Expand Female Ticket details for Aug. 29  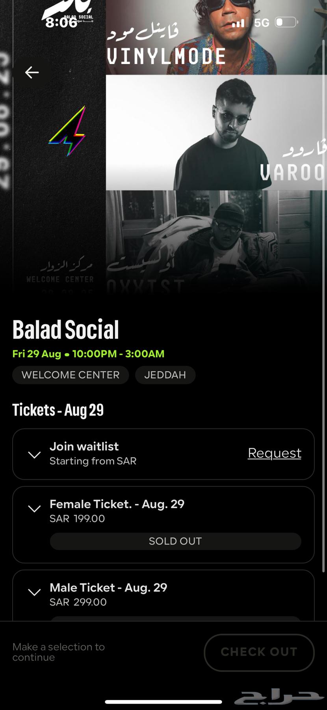coord(35,508)
